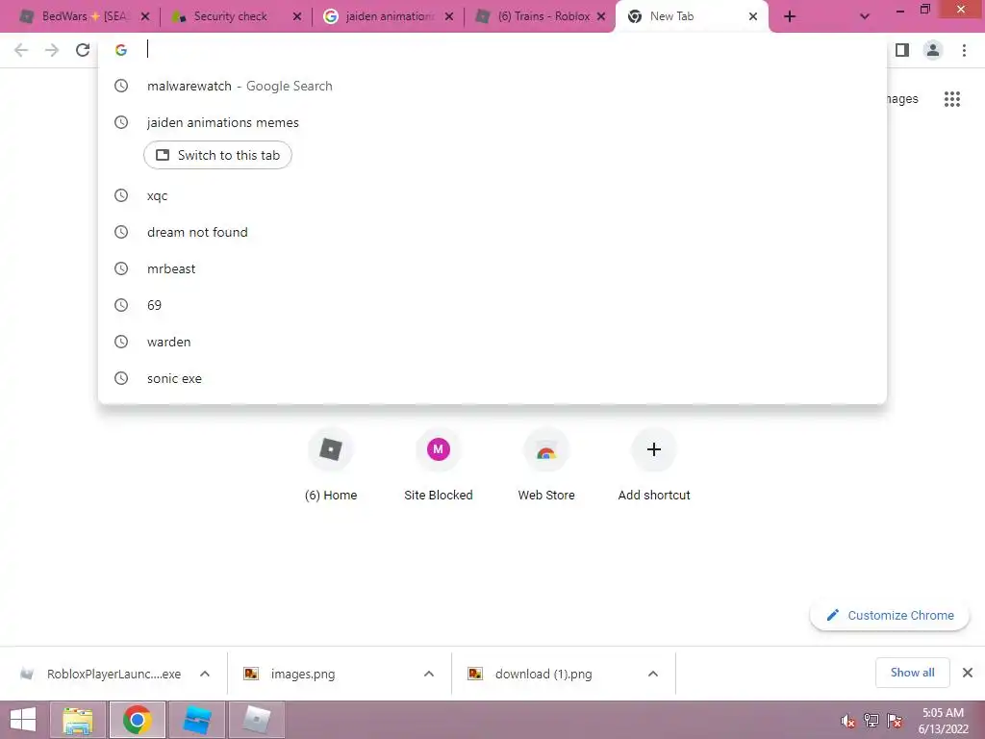Close the BedWars tab
This screenshot has width=985, height=739.
tap(145, 16)
